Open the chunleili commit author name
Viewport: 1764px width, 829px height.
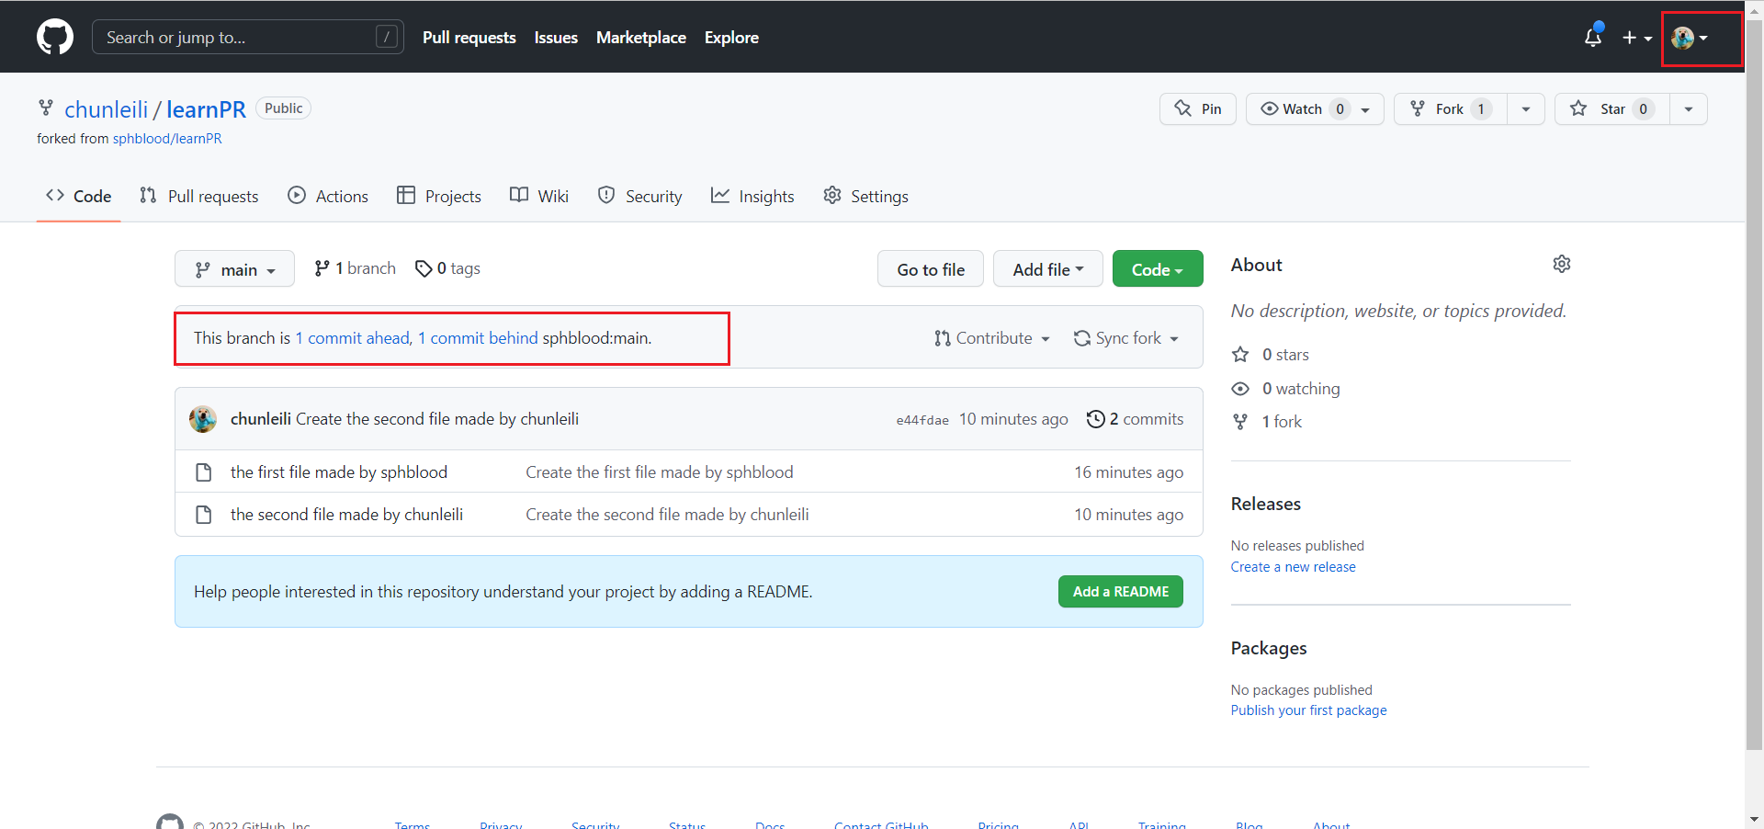[x=261, y=419]
